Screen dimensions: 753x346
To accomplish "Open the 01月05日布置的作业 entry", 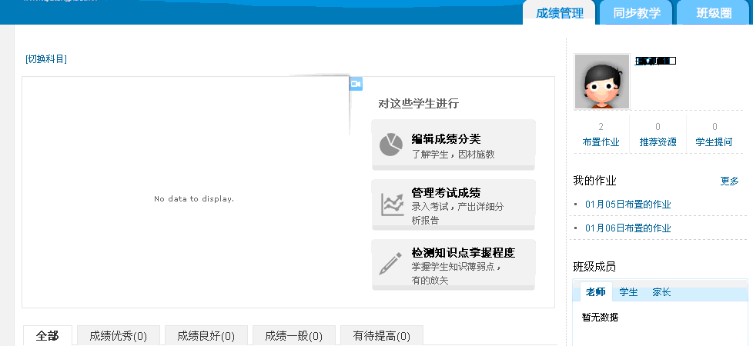I will [x=627, y=205].
